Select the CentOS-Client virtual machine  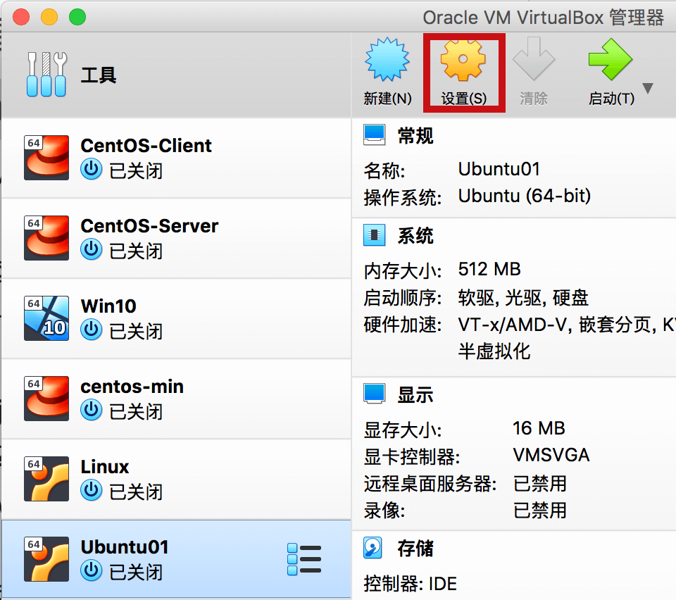coord(176,158)
